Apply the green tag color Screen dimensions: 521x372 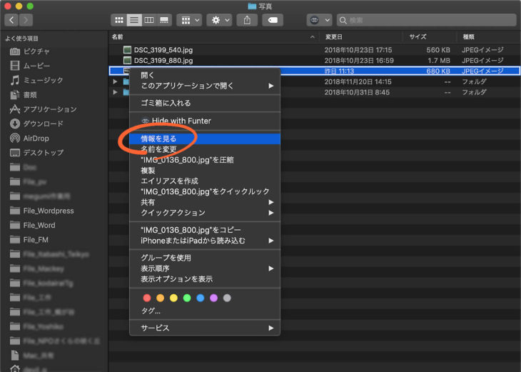click(x=187, y=298)
